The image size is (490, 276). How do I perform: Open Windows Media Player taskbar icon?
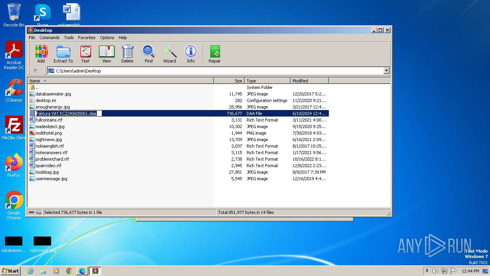pos(56,271)
